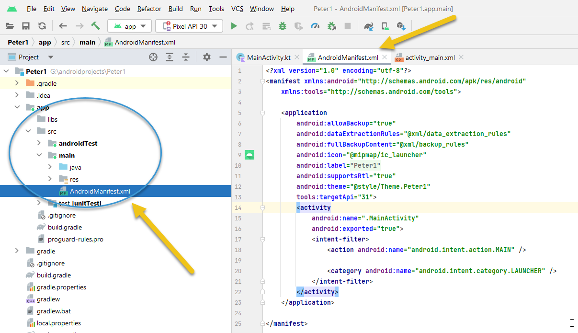Expand the androidTest folder

click(x=39, y=143)
